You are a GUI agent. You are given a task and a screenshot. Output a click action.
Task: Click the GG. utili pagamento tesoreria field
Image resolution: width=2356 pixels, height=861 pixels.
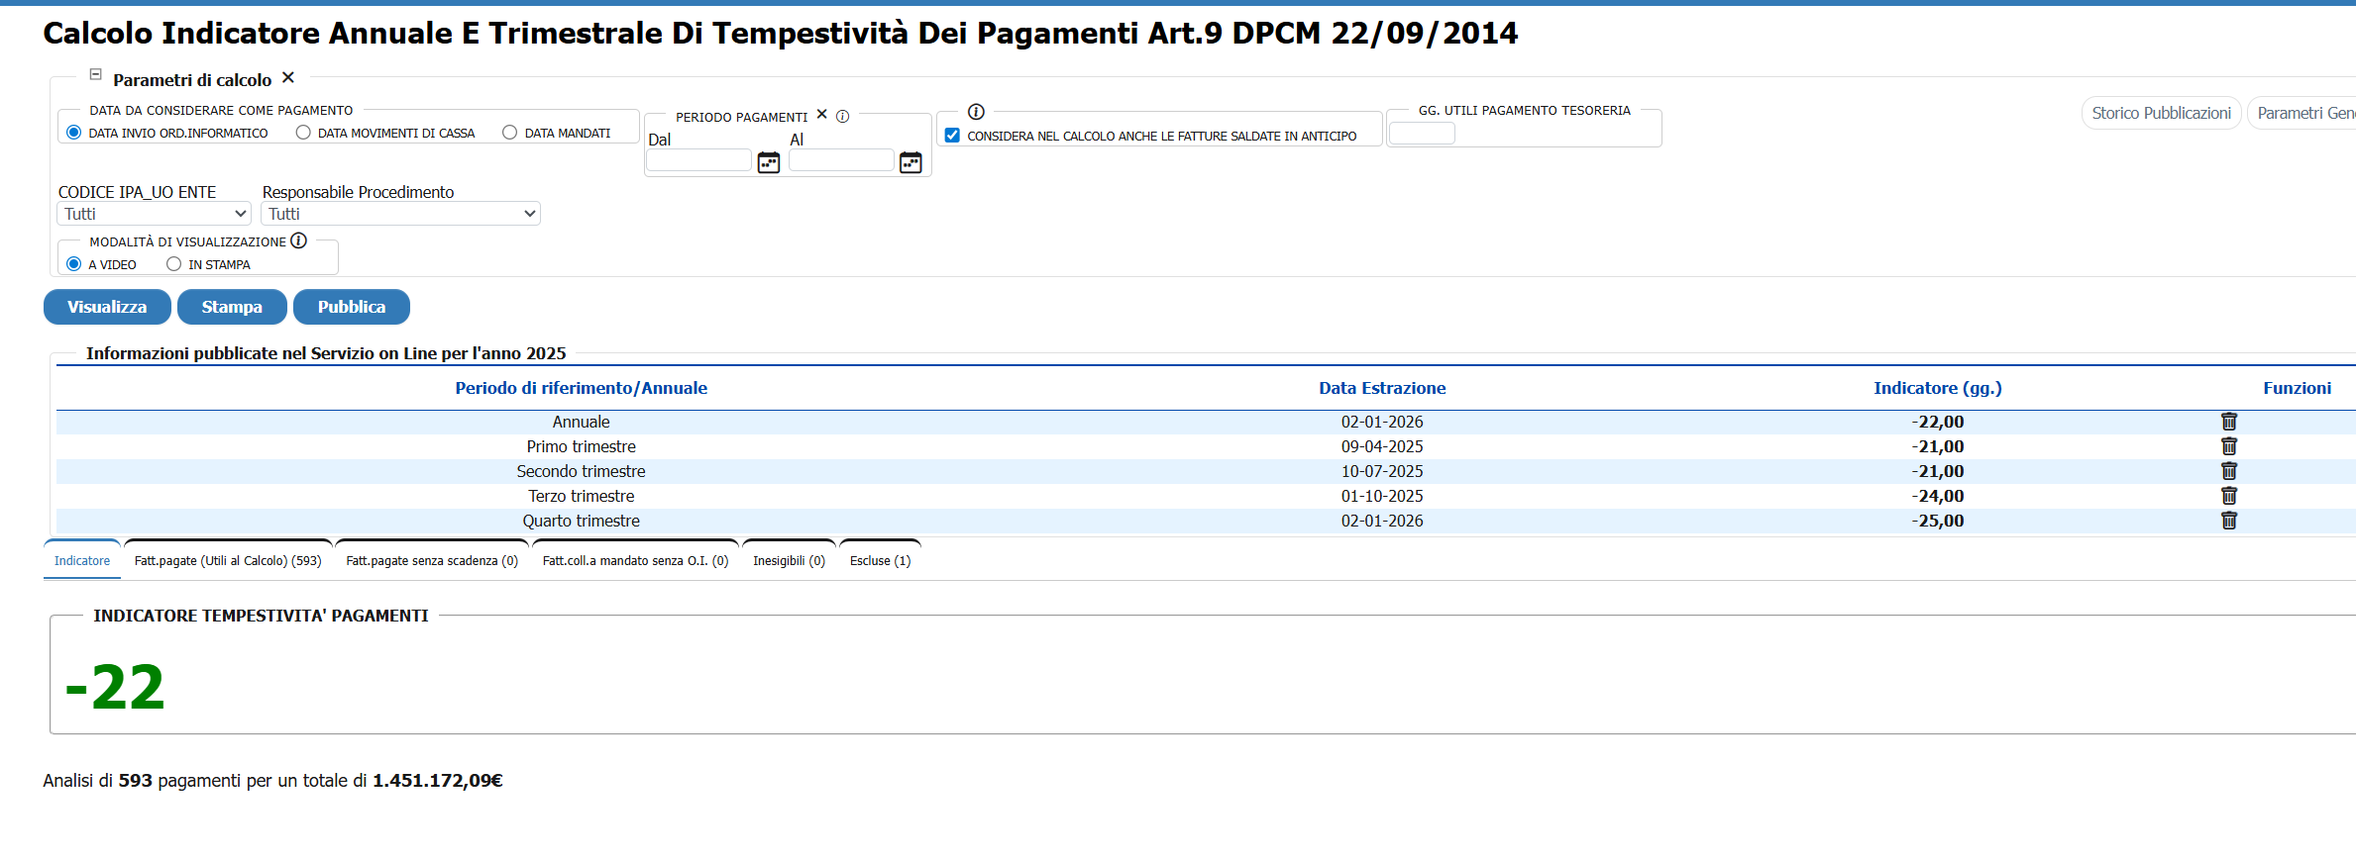pyautogui.click(x=1422, y=134)
